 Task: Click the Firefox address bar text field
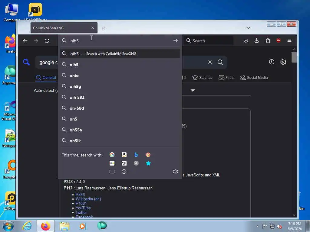click(x=120, y=41)
